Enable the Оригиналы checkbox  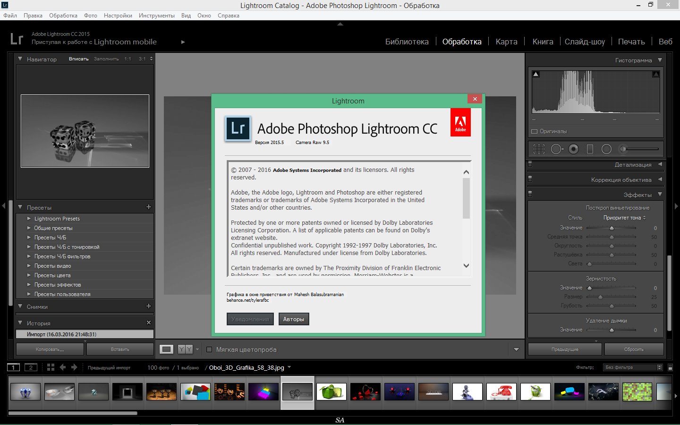click(535, 131)
